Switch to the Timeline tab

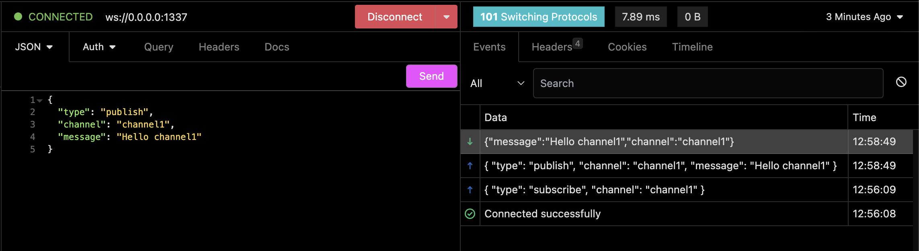pos(692,47)
